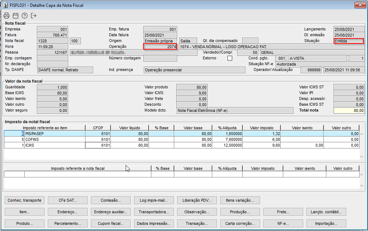
Task: Click the exit arrow icon in toolbar
Action: 34,16
